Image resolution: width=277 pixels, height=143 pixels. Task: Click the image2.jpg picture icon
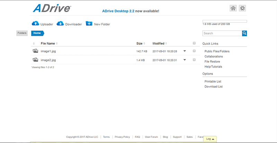pos(35,60)
